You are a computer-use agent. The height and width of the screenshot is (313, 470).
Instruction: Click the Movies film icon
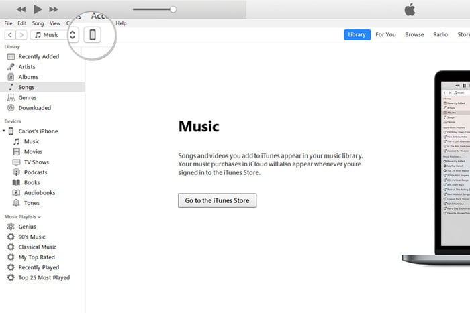(x=17, y=151)
